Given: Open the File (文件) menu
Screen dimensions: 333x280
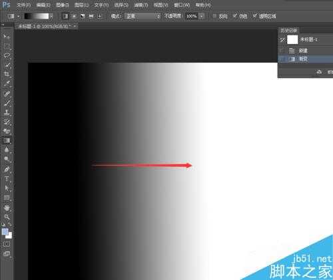Looking at the screenshot, I should [23, 5].
